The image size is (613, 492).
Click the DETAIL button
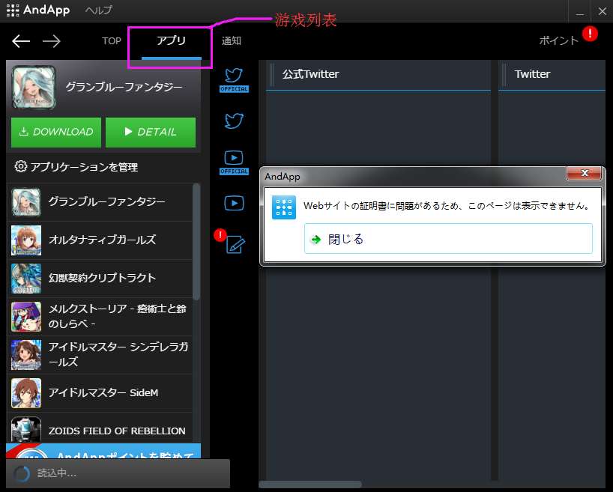coord(150,132)
